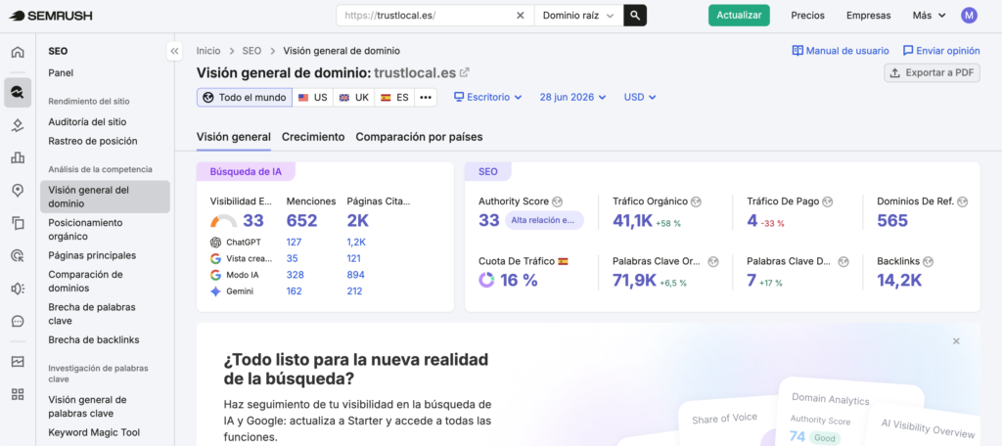Switch to Comparación por países tab
Image resolution: width=1002 pixels, height=446 pixels.
[x=419, y=137]
